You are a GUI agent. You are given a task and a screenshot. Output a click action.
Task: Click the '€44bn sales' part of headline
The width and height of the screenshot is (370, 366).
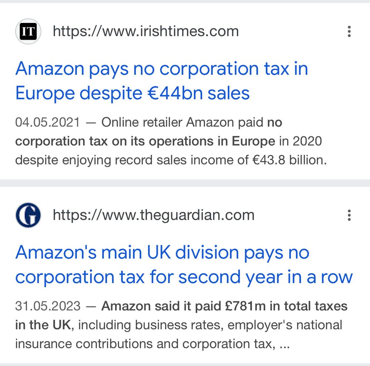click(198, 93)
